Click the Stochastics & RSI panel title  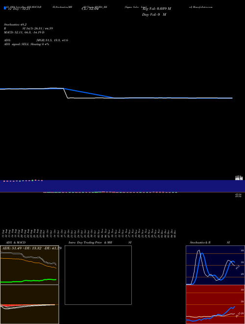210,243
